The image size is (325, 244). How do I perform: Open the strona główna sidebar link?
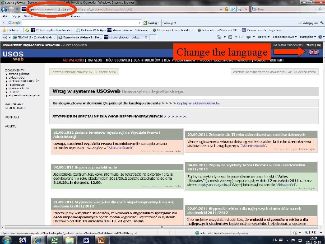19,74
